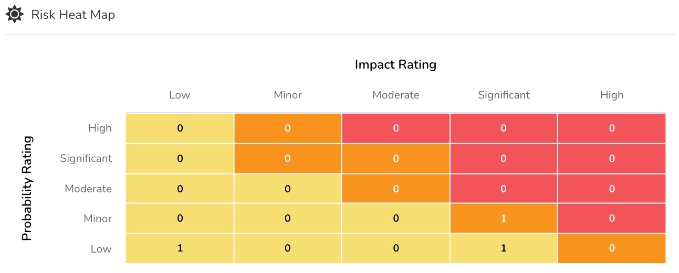Click the Low probability, High impact cell
The height and width of the screenshot is (273, 679).
(612, 248)
